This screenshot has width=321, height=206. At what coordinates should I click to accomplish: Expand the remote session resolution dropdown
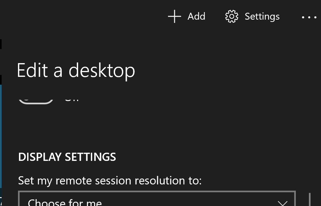(x=157, y=199)
